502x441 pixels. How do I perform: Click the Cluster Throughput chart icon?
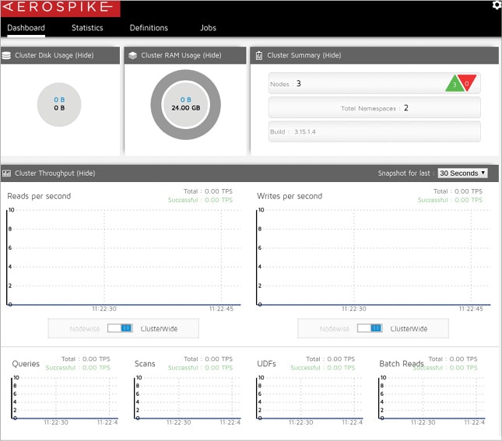7,173
